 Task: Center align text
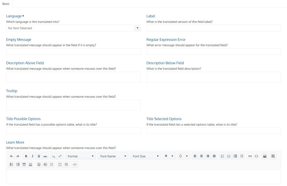click(201, 156)
